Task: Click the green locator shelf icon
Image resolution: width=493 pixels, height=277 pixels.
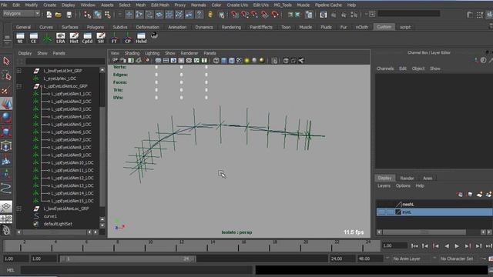Action: pos(47,38)
